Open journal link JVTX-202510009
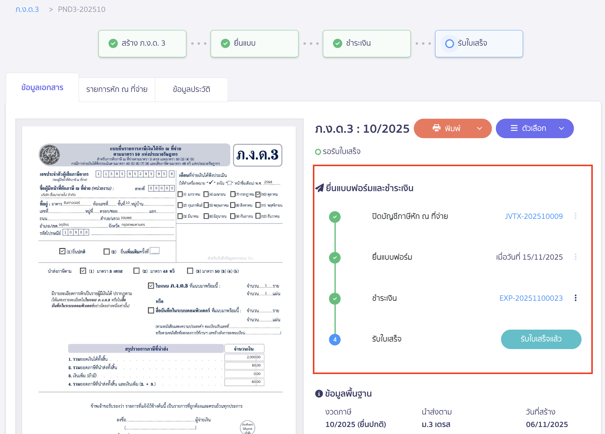The width and height of the screenshot is (605, 434). (533, 216)
